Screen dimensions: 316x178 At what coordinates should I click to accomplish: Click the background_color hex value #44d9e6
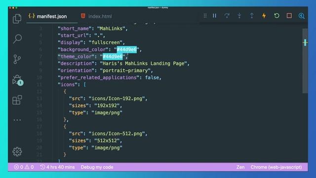[x=127, y=49]
